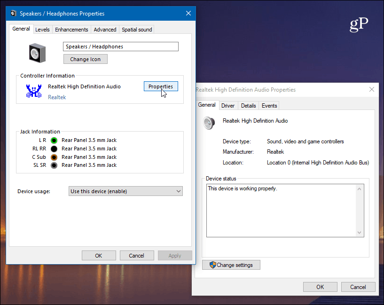
Task: Close the Realtek High Definition Audio Properties window
Action: 372,90
